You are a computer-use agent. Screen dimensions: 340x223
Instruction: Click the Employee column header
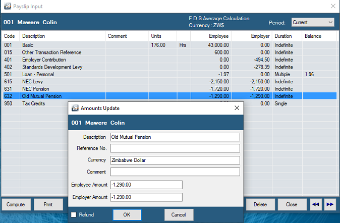pyautogui.click(x=211, y=36)
